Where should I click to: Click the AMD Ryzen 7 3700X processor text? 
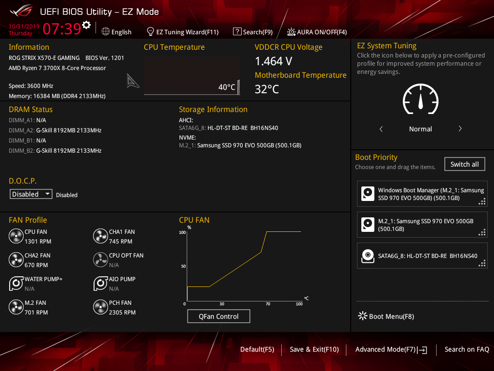(57, 68)
